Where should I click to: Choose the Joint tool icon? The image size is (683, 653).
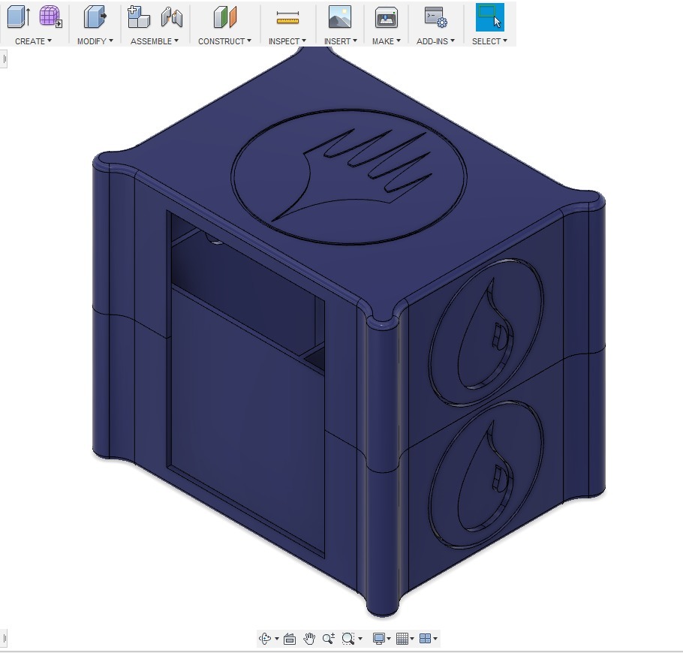tap(172, 17)
